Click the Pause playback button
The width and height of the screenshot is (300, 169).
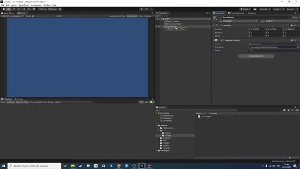coord(147,9)
